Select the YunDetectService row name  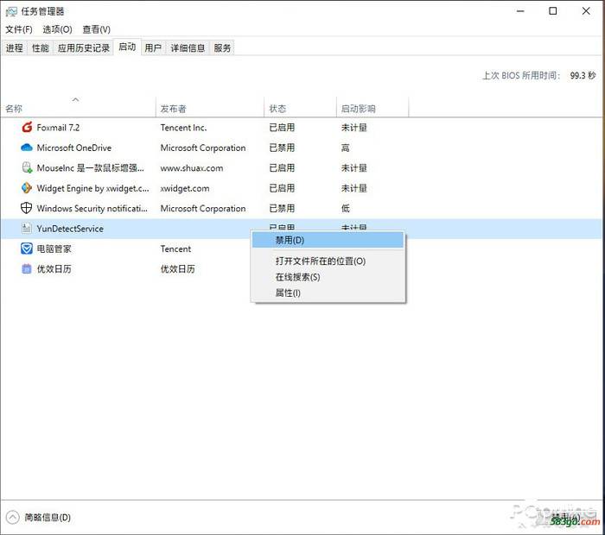point(70,229)
